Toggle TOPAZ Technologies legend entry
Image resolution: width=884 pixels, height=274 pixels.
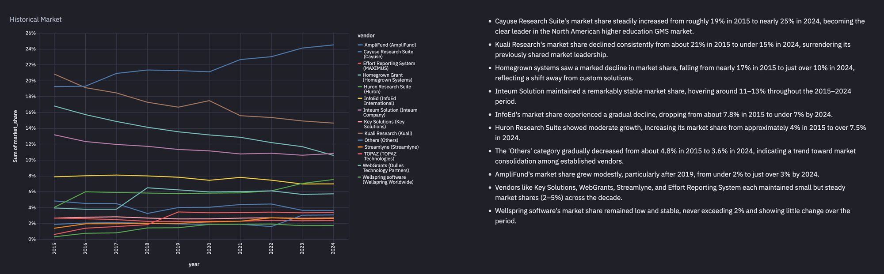[x=377, y=156]
